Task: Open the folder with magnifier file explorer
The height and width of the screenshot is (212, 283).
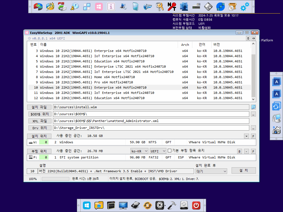Action: (x=99, y=205)
